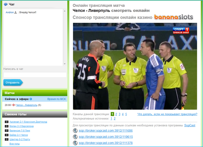Viewport: 203px width, 147px height.
Task: Switch to broadcast channel 2
Action: pyautogui.click(x=116, y=114)
